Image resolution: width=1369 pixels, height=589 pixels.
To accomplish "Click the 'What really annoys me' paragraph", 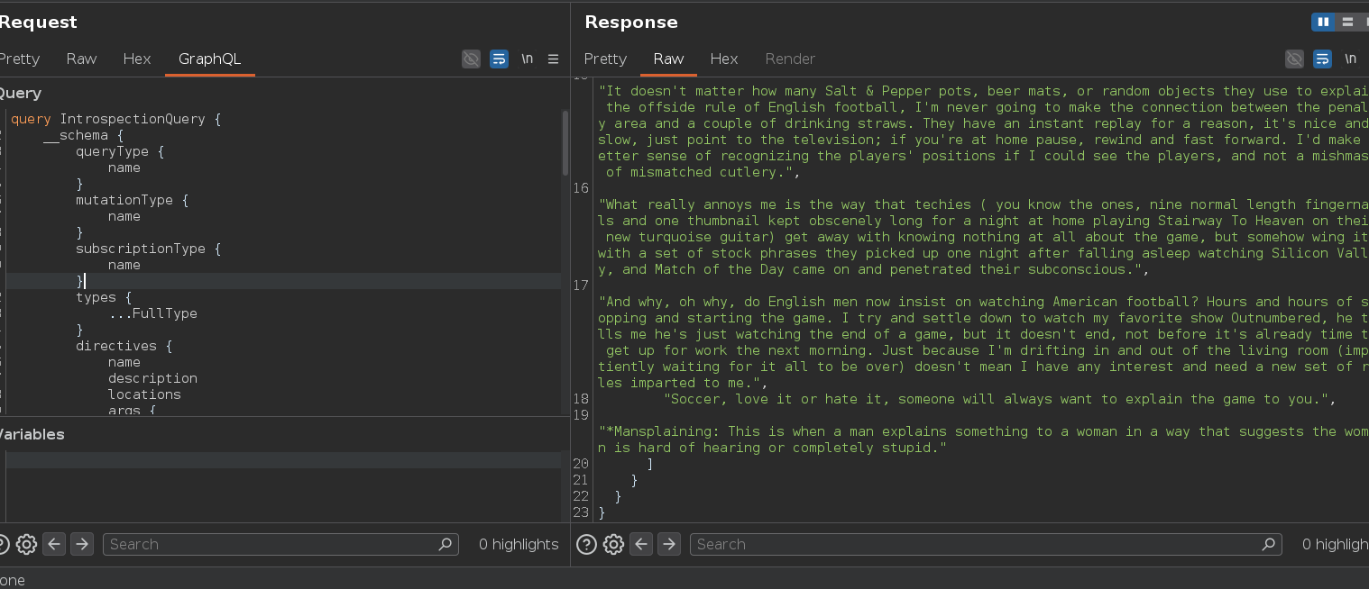I will (983, 237).
